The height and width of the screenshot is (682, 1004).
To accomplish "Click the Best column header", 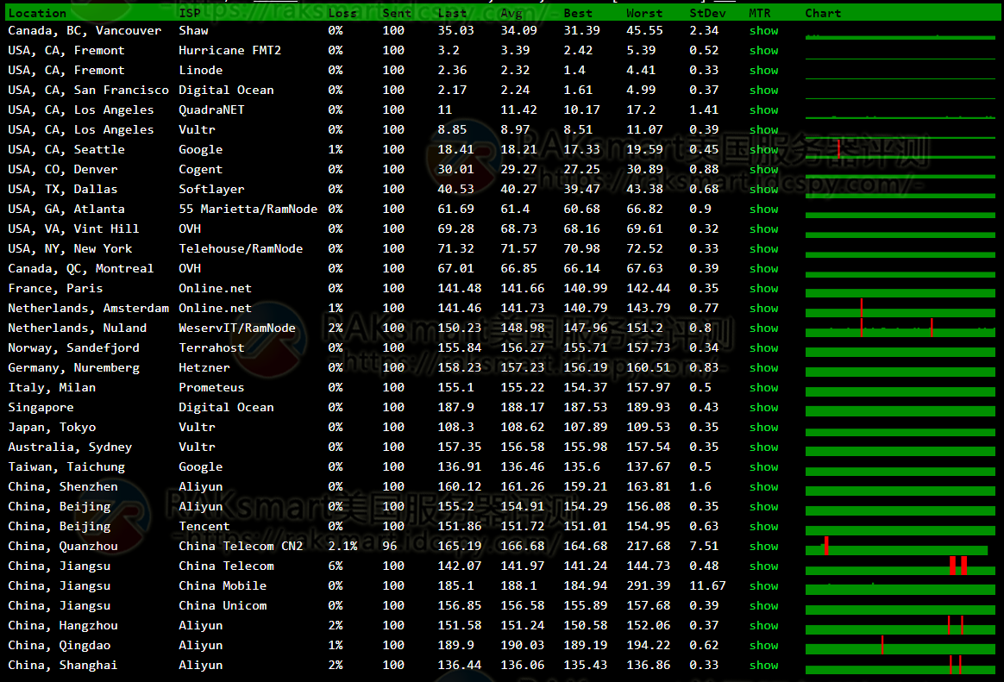I will [x=578, y=14].
